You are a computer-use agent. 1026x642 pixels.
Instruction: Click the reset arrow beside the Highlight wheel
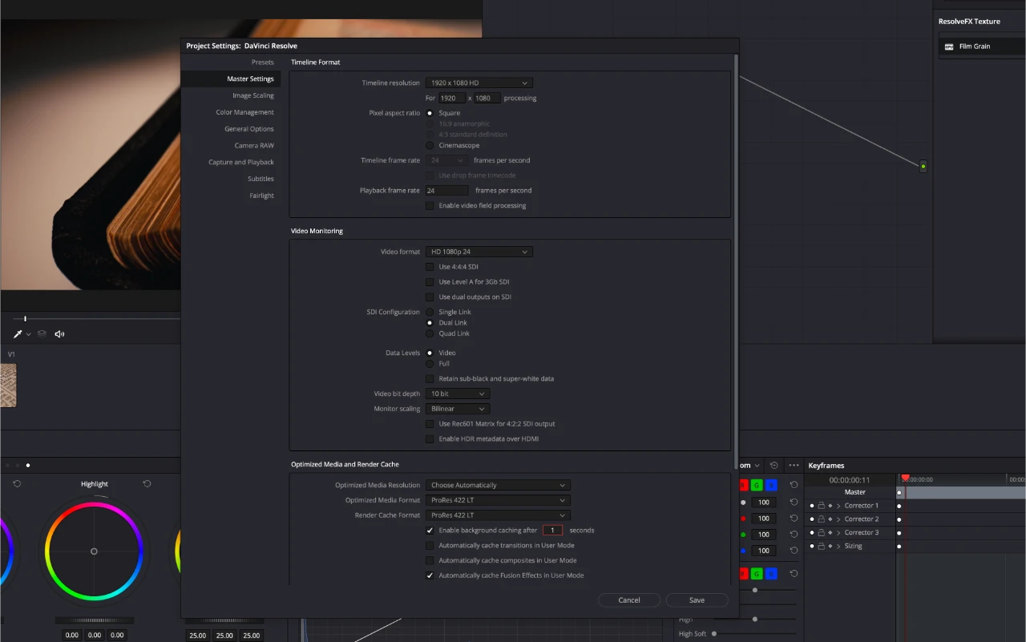145,483
